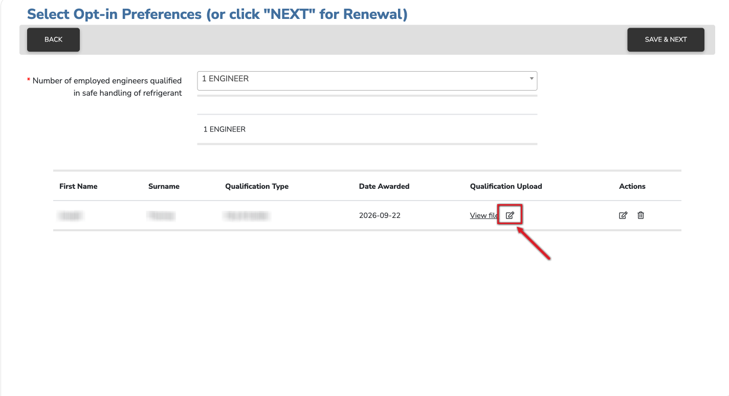Click the Qualification Upload column header
This screenshot has width=729, height=396.
(506, 186)
